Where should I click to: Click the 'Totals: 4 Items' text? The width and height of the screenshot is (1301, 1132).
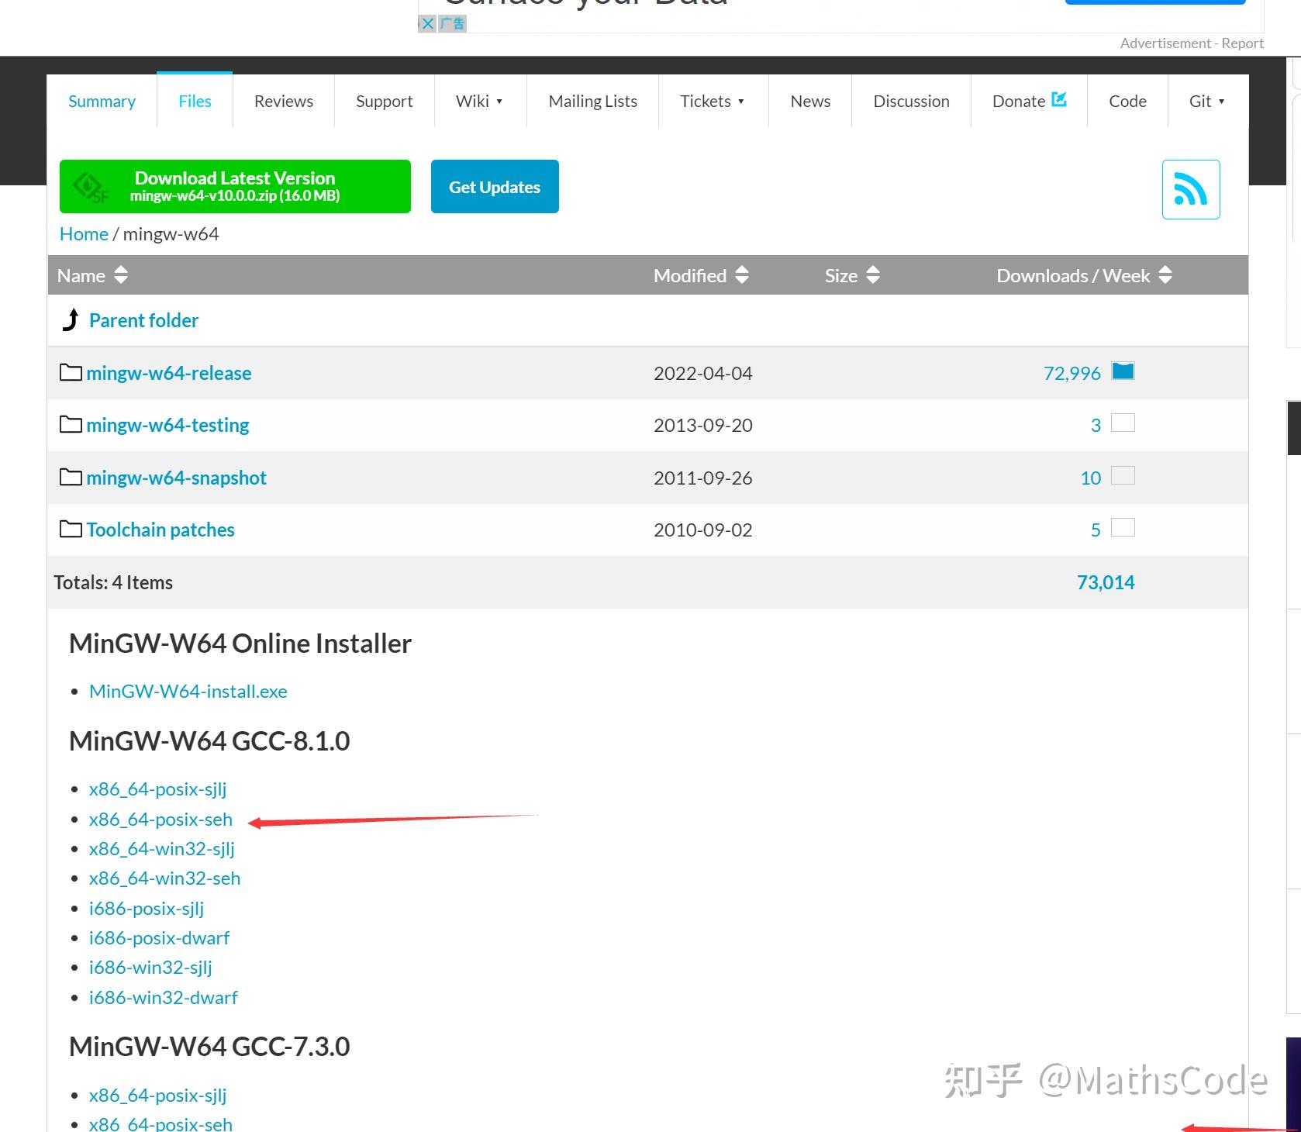(113, 582)
